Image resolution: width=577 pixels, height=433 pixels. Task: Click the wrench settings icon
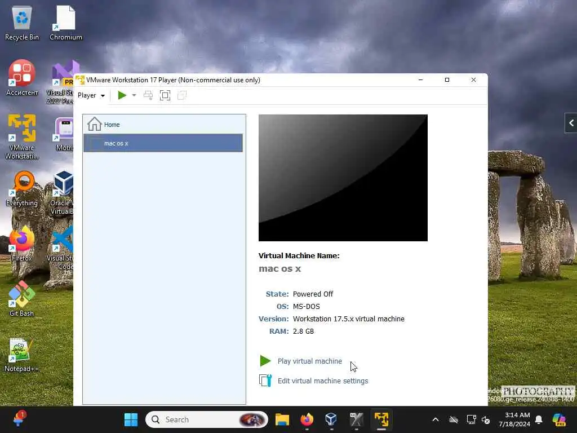click(x=265, y=381)
